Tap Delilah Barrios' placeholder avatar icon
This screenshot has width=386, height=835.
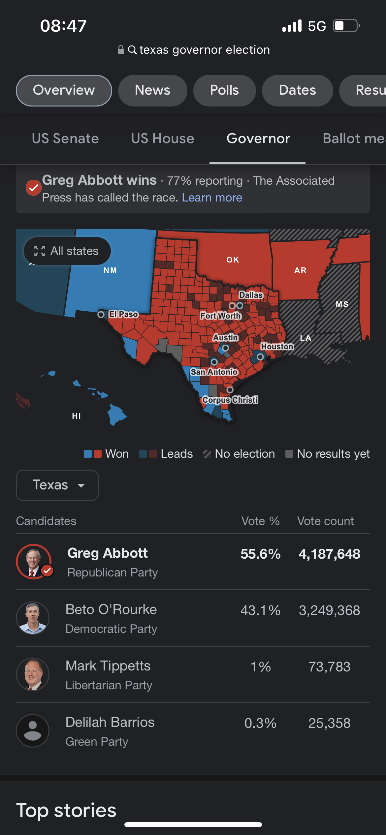pos(33,730)
